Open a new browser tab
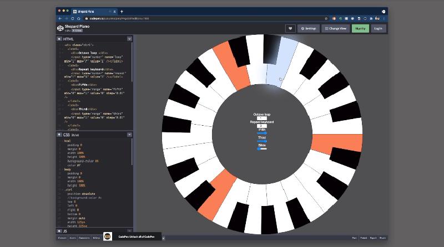 click(122, 11)
